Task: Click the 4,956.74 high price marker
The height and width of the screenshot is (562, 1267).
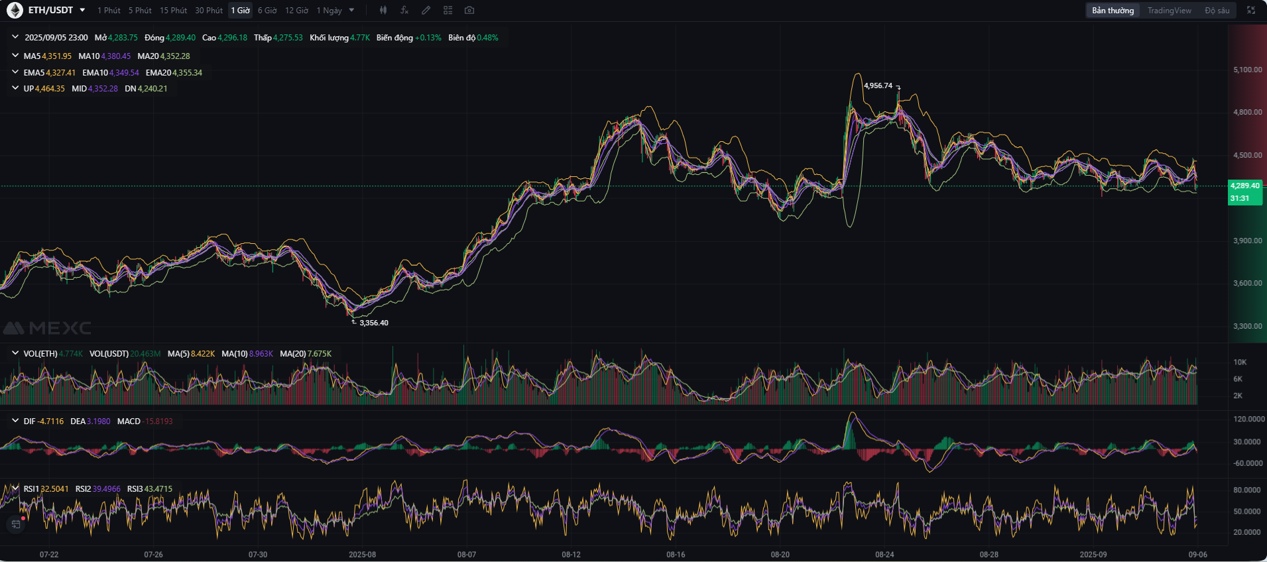Action: (x=878, y=85)
